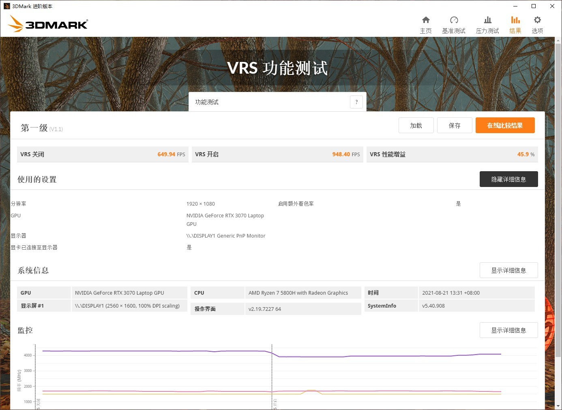This screenshot has height=410, width=562.
Task: Click VRS 开启 score 948.40 FPS
Action: (x=346, y=154)
